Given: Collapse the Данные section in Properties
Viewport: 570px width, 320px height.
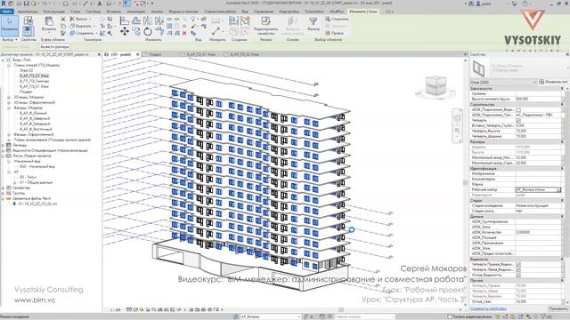Looking at the screenshot, I should [x=562, y=217].
